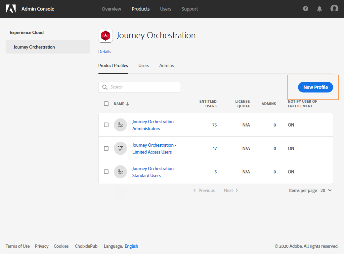
Task: Expand the Items per page dropdown
Action: 326,191
